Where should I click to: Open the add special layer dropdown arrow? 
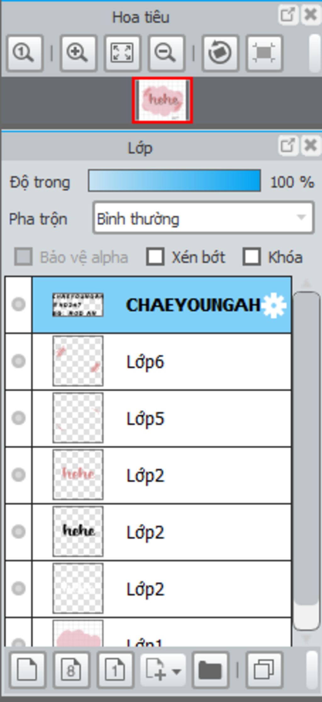click(x=177, y=671)
